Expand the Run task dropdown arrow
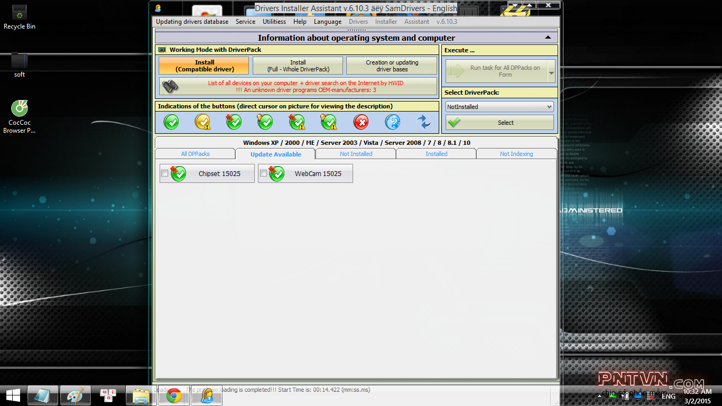 pyautogui.click(x=551, y=71)
